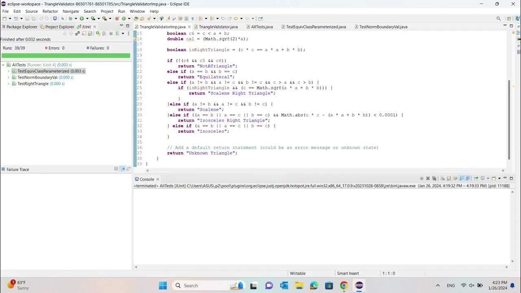The width and height of the screenshot is (521, 293).
Task: Close the JUnit view tab
Action: (x=95, y=27)
